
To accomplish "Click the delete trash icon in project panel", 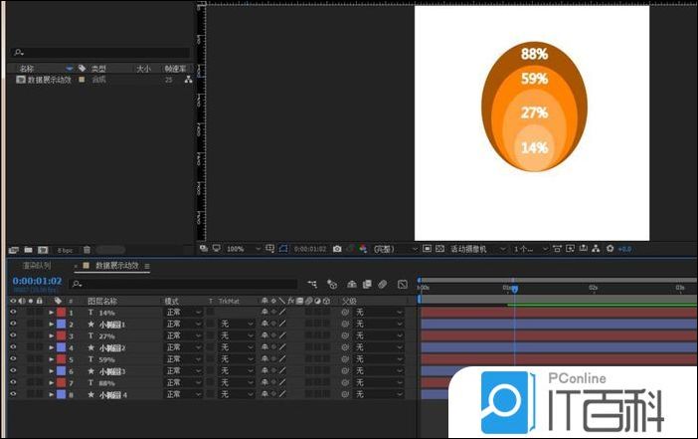I will coord(87,249).
